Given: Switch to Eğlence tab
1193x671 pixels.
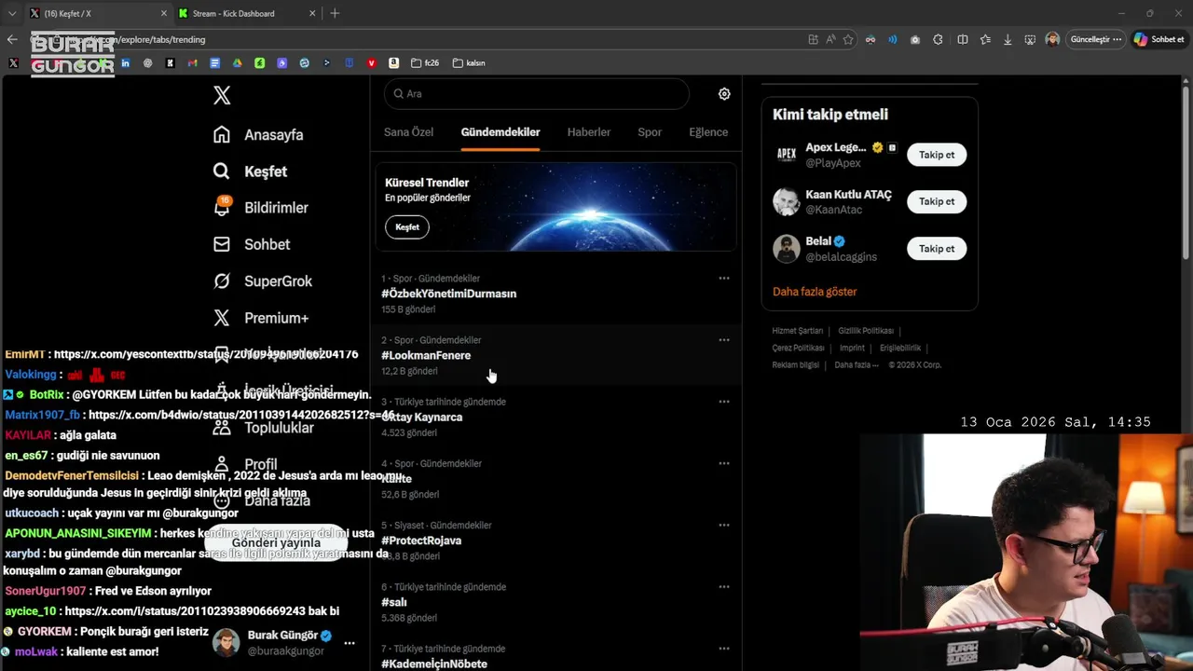Looking at the screenshot, I should point(708,132).
